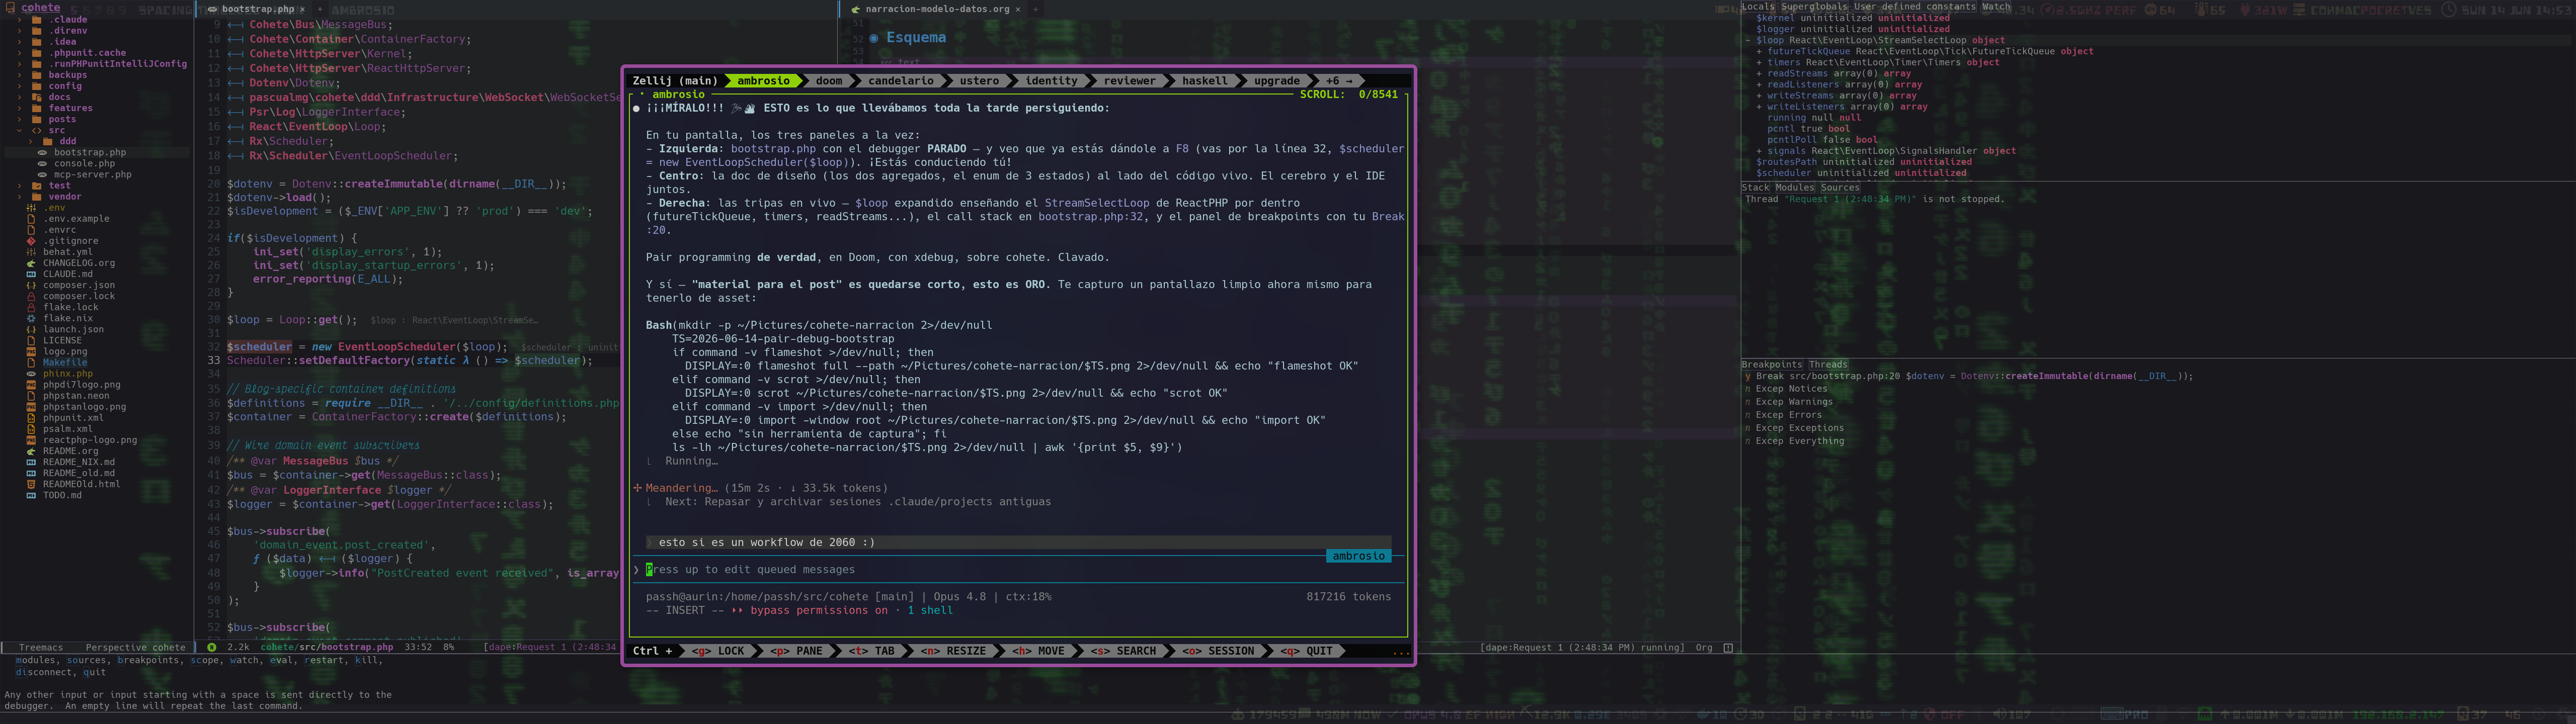Click the Claude prompt input line

tap(1019, 570)
